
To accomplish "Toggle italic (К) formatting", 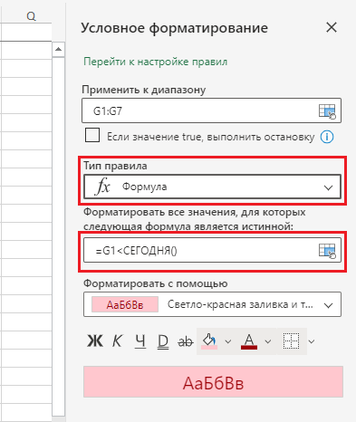I will pos(117,341).
